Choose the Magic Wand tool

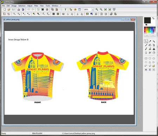[154, 41]
